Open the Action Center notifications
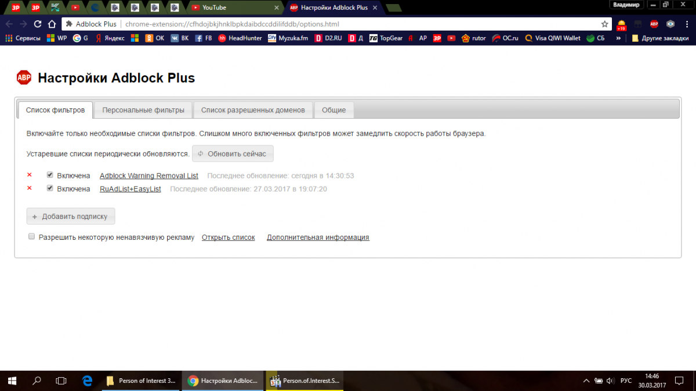Viewport: 696px width, 391px height. click(679, 381)
